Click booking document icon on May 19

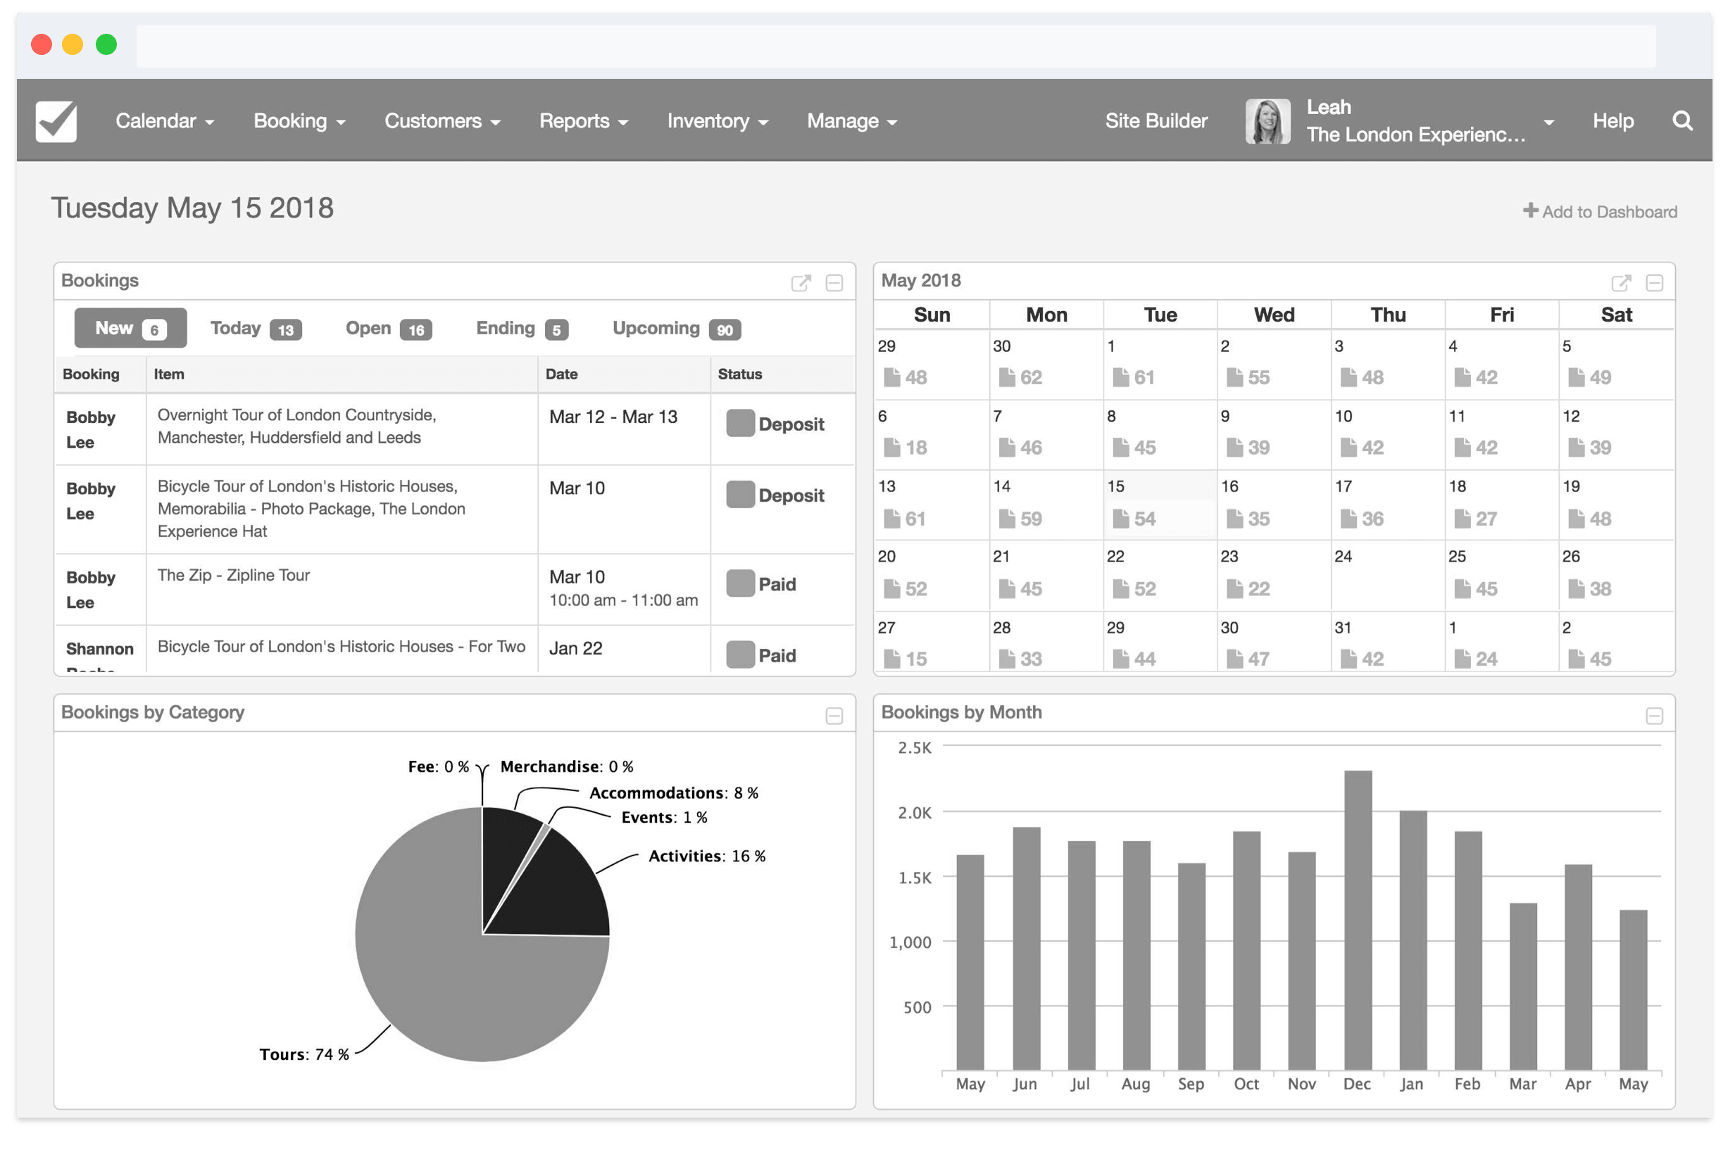1575,519
